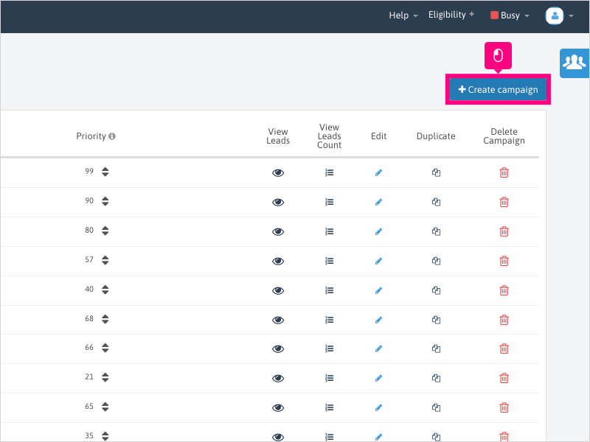Duplicate the priority 80 campaign
Viewport: 590px width, 442px height.
click(x=436, y=231)
